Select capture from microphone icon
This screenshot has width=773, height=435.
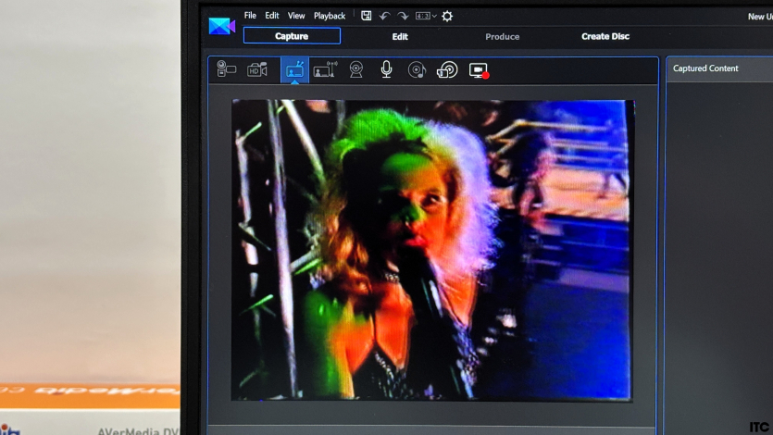pyautogui.click(x=387, y=69)
